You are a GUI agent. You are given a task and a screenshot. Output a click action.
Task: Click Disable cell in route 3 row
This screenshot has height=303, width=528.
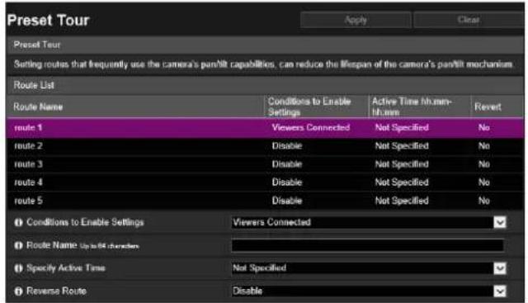tap(287, 164)
